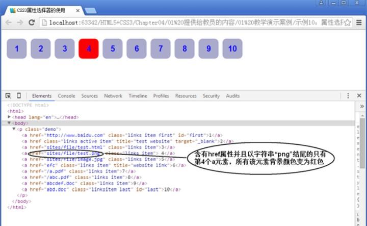
Task: Close the DevTools panel
Action: (359, 95)
